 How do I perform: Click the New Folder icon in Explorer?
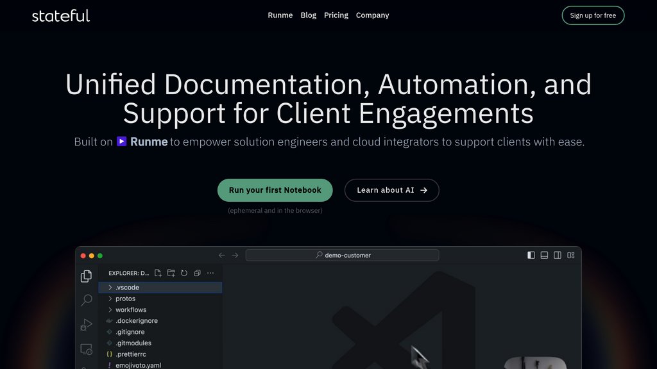click(x=171, y=273)
